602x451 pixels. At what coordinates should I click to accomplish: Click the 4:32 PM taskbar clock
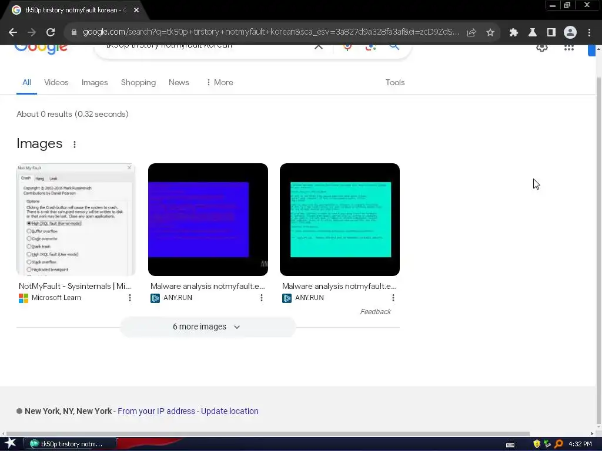[x=580, y=444]
